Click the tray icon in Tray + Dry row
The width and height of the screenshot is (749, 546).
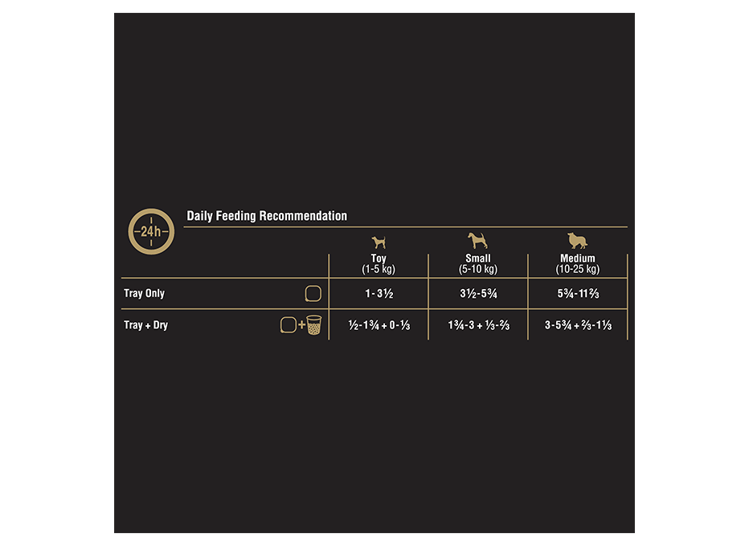tap(288, 325)
